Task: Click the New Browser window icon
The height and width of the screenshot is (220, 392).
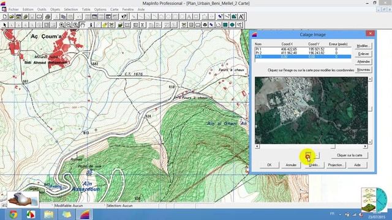Action: coord(88,16)
